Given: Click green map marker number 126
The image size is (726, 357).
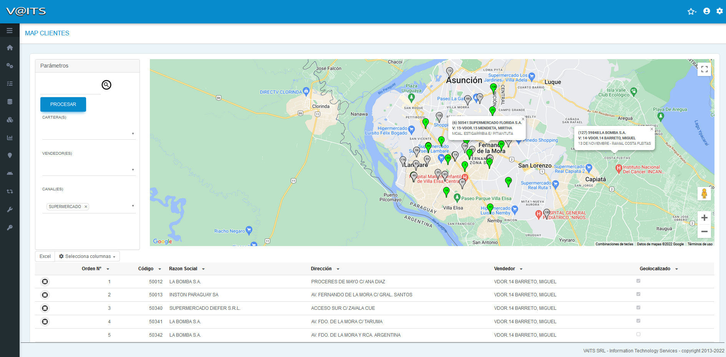Looking at the screenshot, I should click(x=508, y=182).
